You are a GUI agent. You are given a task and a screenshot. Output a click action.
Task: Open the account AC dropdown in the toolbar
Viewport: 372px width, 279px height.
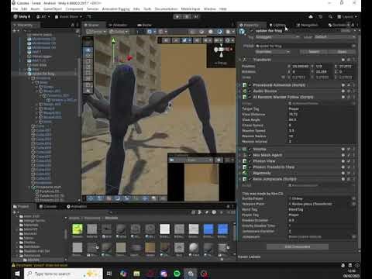pyautogui.click(x=43, y=16)
